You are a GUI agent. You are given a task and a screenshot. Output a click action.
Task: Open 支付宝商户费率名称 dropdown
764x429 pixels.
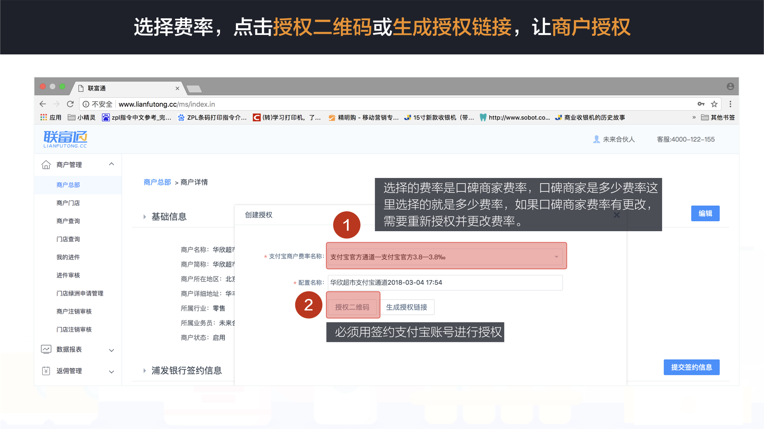pyautogui.click(x=446, y=257)
